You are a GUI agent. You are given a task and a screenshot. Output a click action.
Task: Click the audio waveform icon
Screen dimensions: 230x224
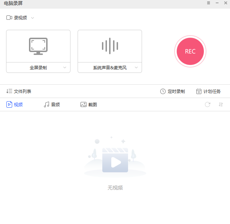tap(110, 46)
